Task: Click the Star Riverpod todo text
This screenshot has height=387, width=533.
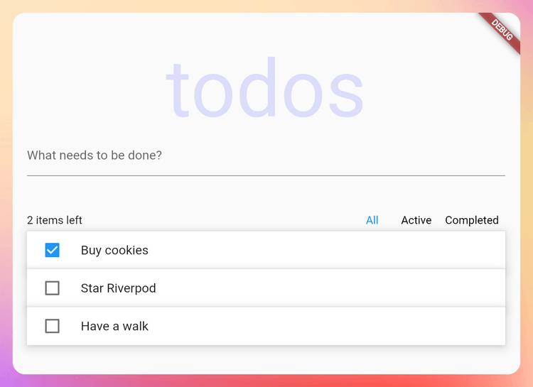Action: pos(118,288)
